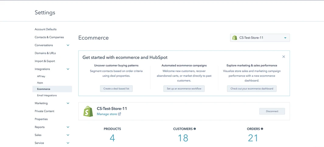Click the ORDERS label
324x147 pixels.
tap(253, 129)
